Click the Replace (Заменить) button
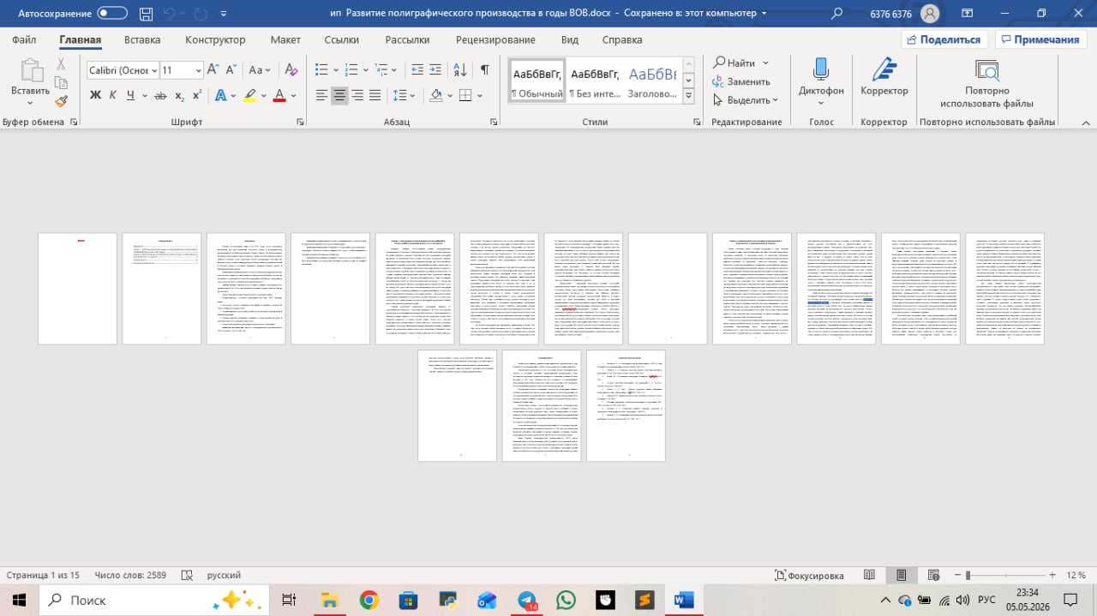 click(741, 81)
